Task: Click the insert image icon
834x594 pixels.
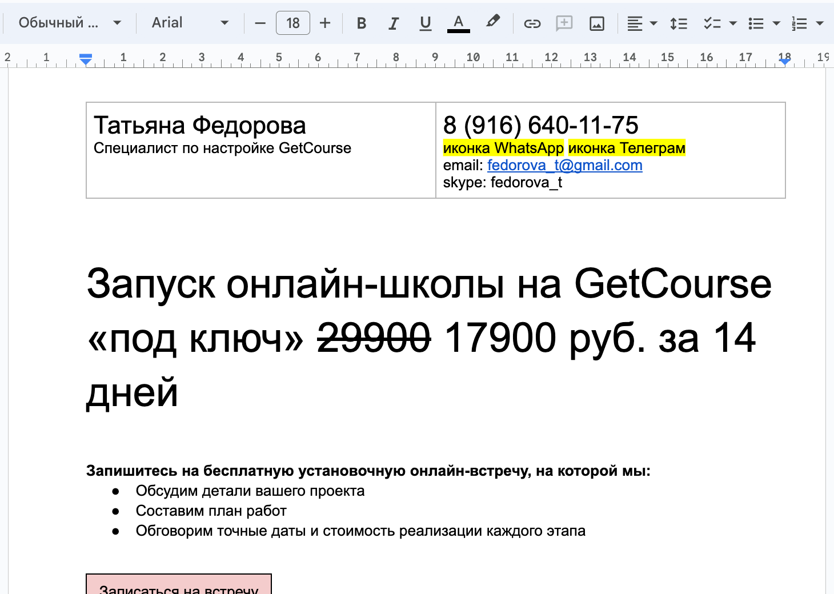Action: tap(597, 23)
